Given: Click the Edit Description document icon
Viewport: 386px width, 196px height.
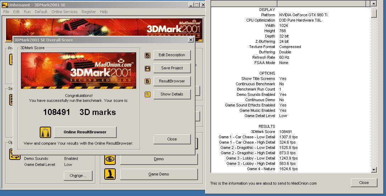Looking at the screenshot, I should click(148, 55).
